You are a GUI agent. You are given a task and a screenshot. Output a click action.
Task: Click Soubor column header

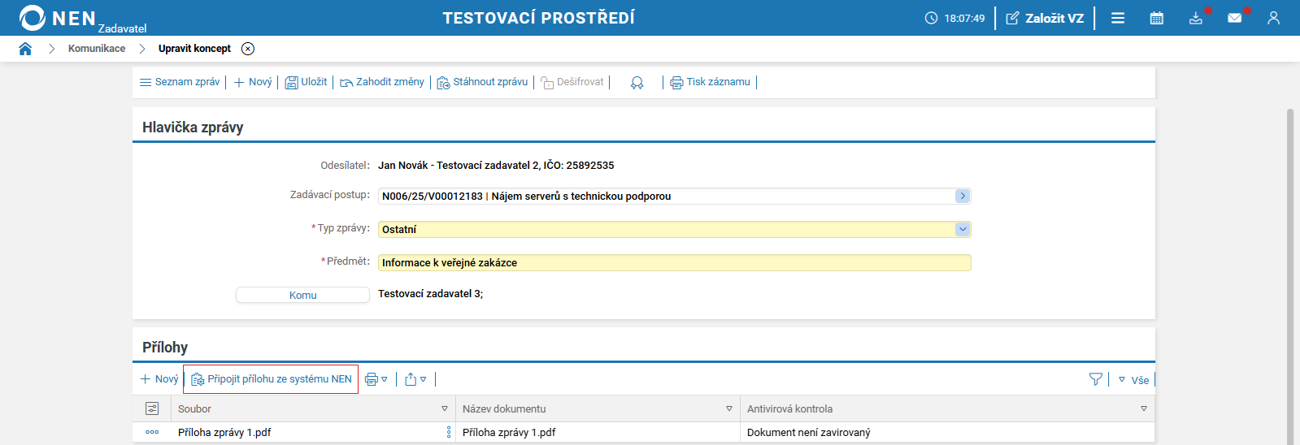[194, 408]
